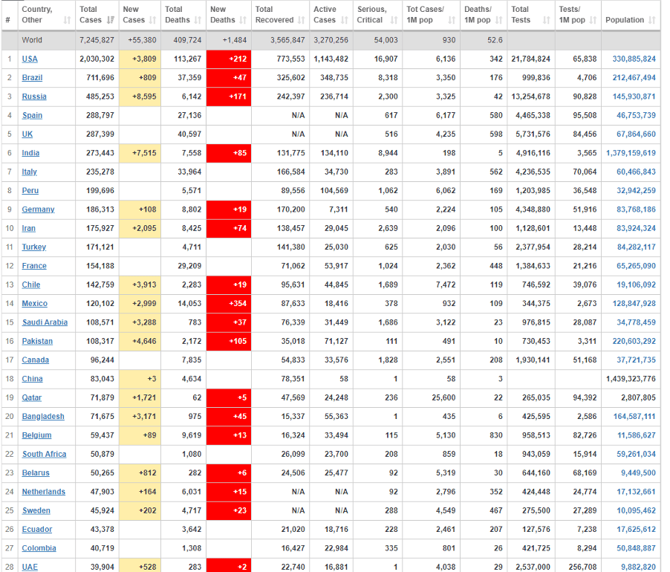Viewport: 670px width, 572px height.
Task: Open the Mexico country link
Action: tap(35, 303)
